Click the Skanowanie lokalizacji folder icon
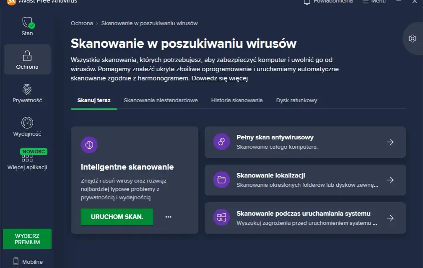The width and height of the screenshot is (423, 268). tap(221, 180)
